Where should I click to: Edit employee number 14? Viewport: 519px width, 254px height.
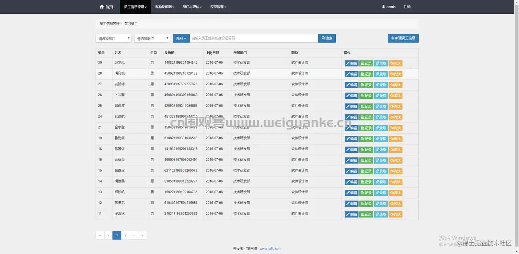coord(351,182)
